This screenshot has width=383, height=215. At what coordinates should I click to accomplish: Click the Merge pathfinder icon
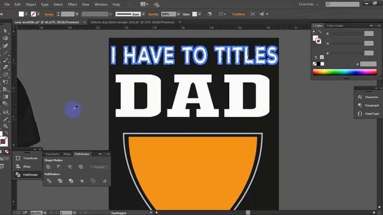[71, 180]
